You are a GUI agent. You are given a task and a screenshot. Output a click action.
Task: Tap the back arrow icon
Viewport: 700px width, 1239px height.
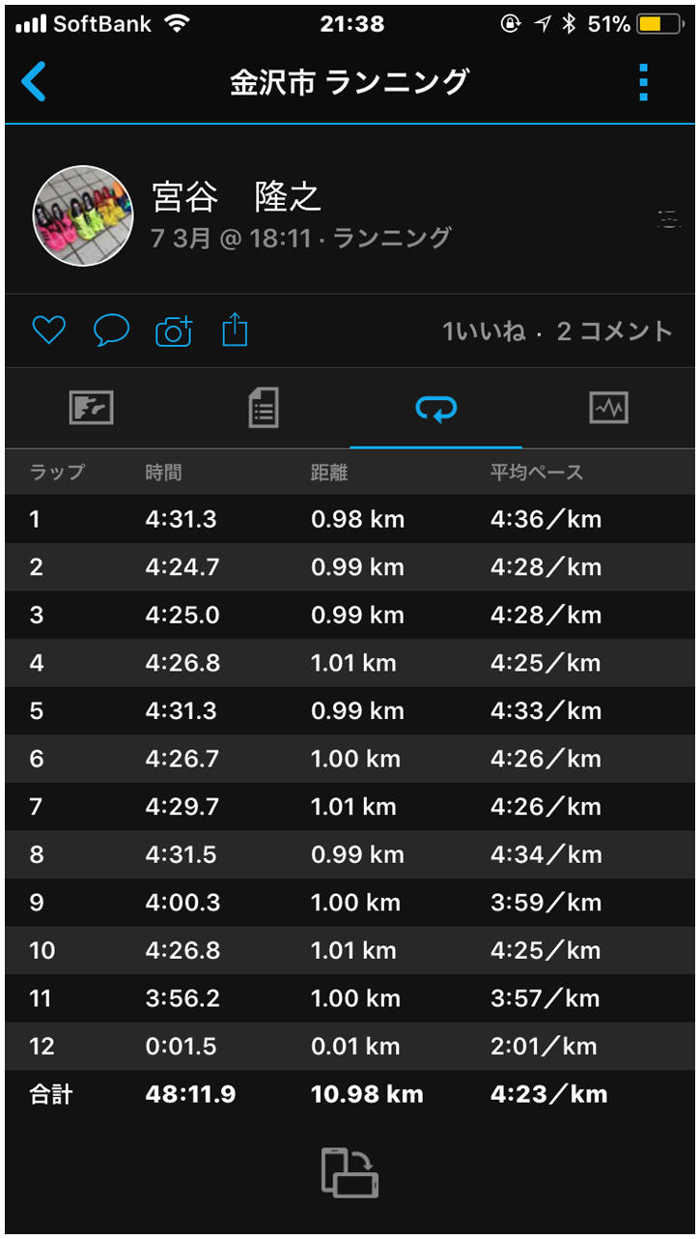[x=34, y=82]
